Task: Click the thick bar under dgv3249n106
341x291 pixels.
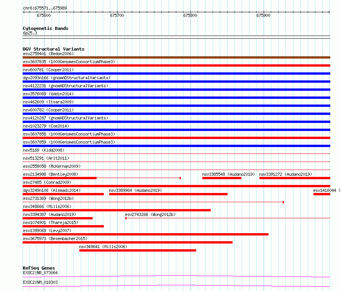Action: click(63, 194)
